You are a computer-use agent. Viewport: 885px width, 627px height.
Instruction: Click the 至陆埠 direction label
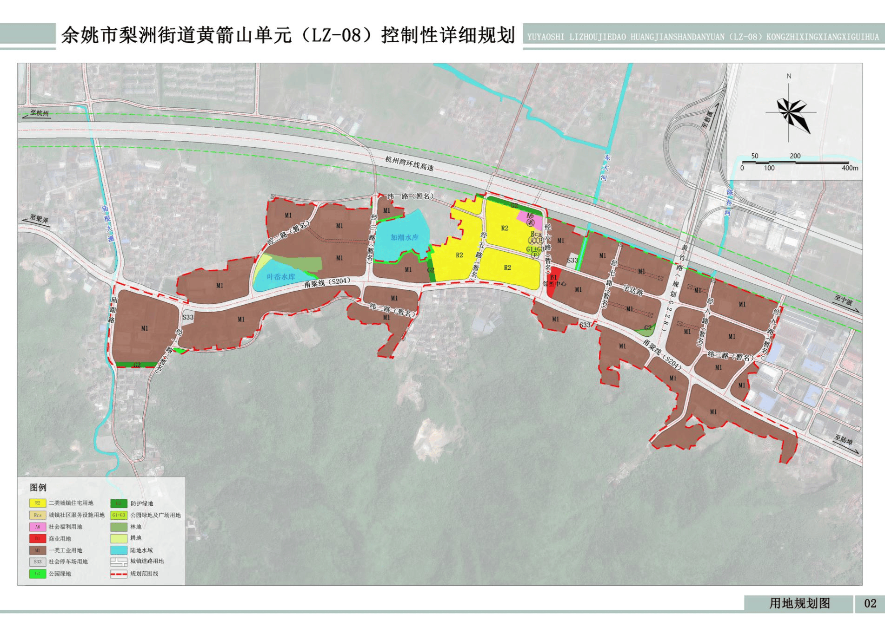click(844, 439)
